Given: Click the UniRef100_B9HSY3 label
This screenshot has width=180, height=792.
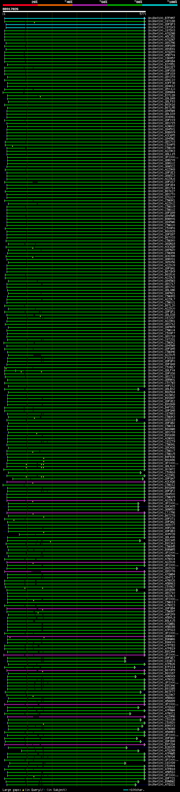Looking at the screenshot, I should click(x=161, y=725).
